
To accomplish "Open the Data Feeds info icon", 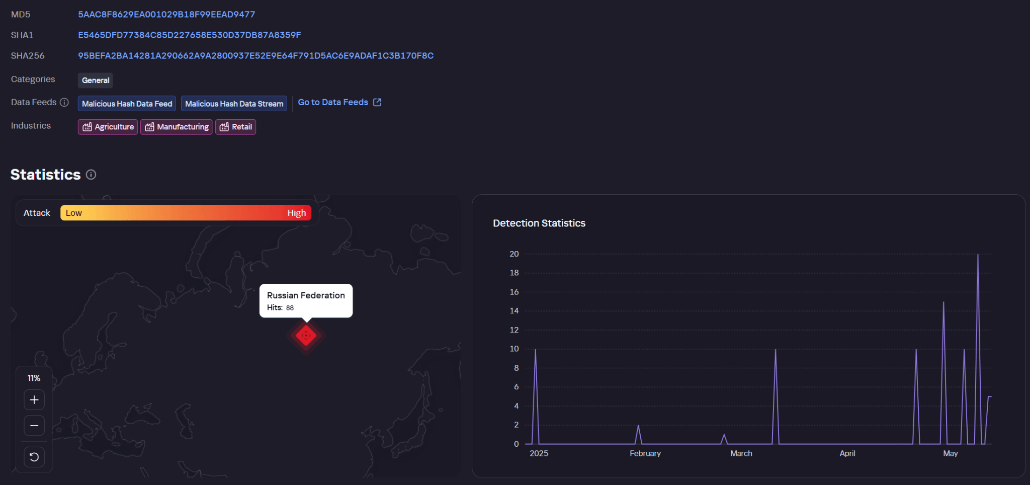I will (64, 102).
